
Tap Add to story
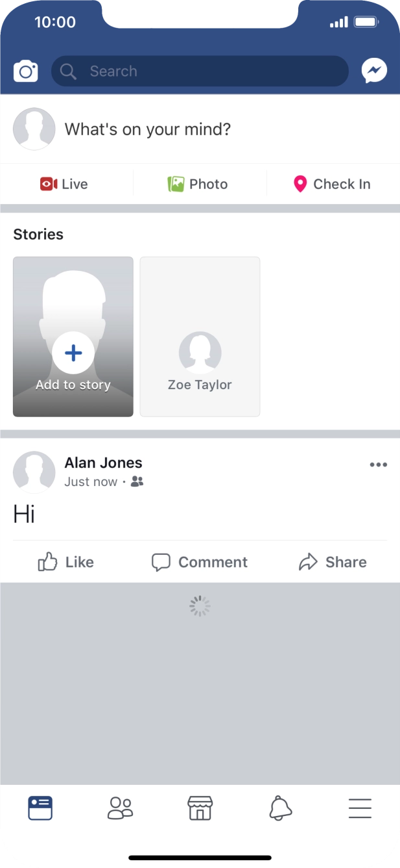pyautogui.click(x=73, y=336)
